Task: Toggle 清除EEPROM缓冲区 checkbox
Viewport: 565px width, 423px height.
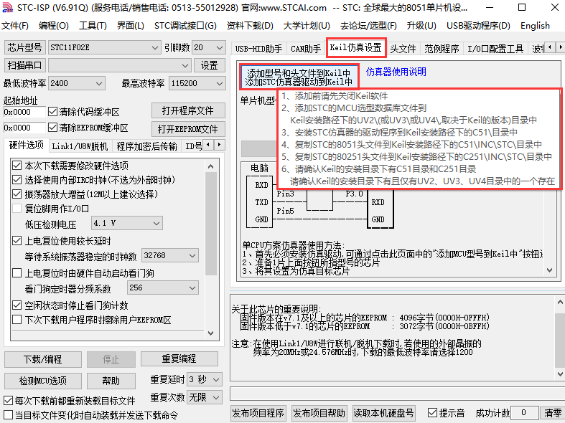Action: (x=52, y=128)
